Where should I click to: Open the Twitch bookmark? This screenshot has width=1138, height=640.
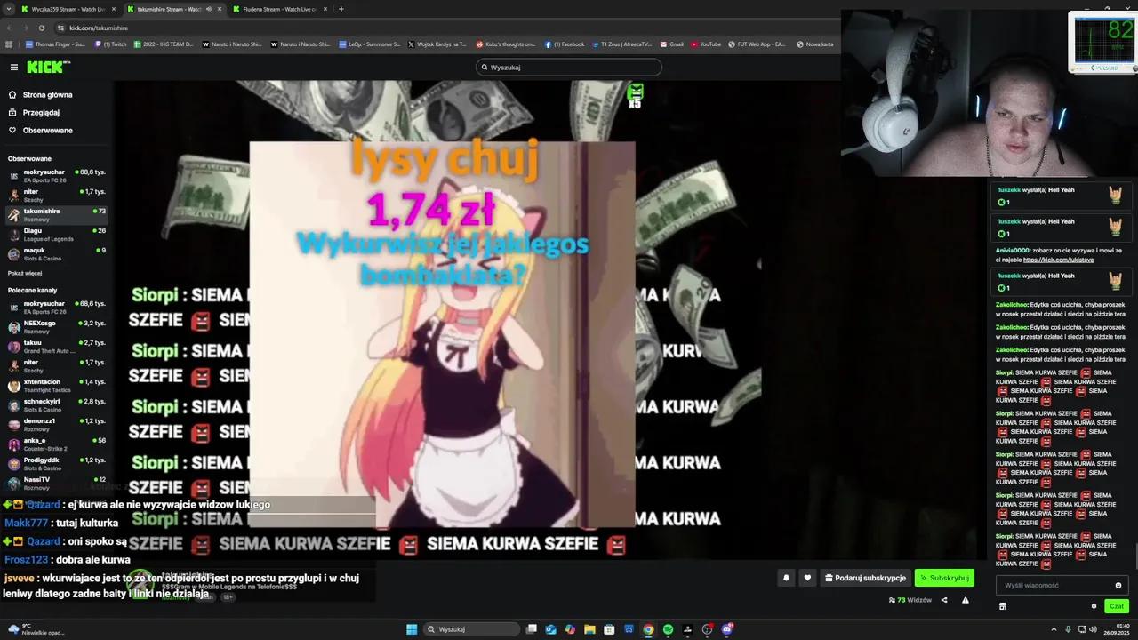coord(111,44)
